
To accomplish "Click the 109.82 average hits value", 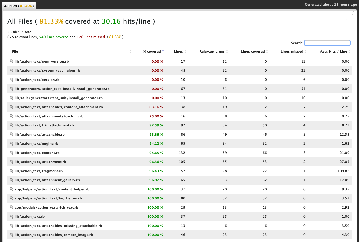I will pos(343,171).
